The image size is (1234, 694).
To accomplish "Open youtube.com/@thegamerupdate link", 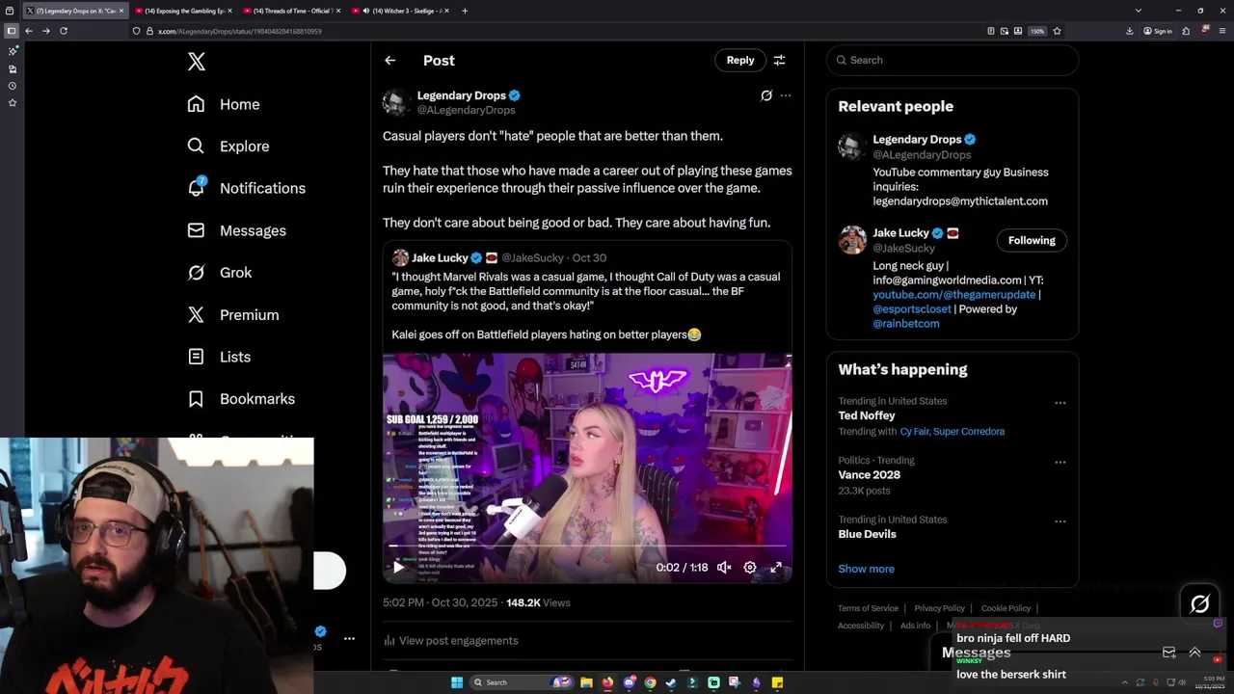I will [x=953, y=295].
